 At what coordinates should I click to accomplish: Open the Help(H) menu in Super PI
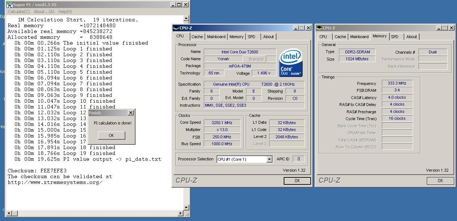[65, 12]
